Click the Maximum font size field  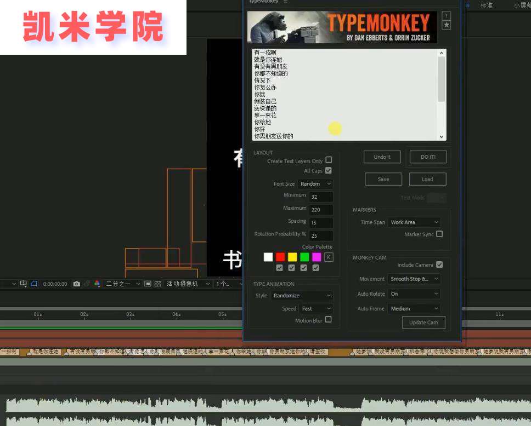coord(321,210)
